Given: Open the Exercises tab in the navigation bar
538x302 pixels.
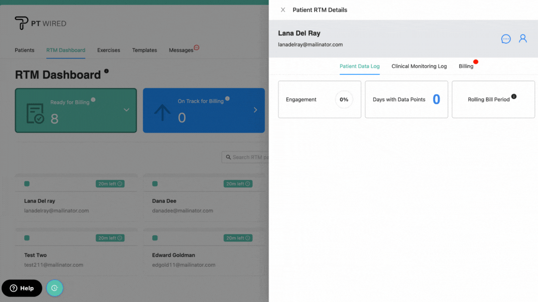Looking at the screenshot, I should [x=108, y=50].
